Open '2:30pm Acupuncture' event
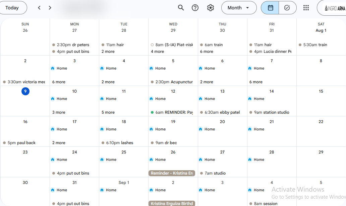This screenshot has width=346, height=206. [x=172, y=82]
